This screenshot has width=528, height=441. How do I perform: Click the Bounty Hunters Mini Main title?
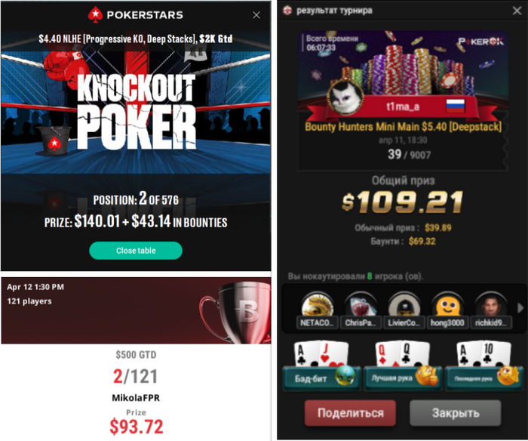(403, 127)
